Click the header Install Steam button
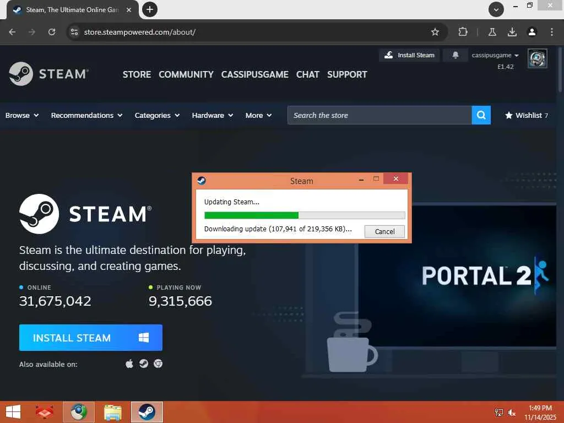The height and width of the screenshot is (423, 564). 409,55
